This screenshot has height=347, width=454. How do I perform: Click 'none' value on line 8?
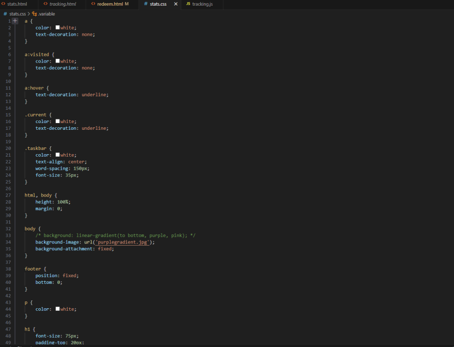(87, 68)
